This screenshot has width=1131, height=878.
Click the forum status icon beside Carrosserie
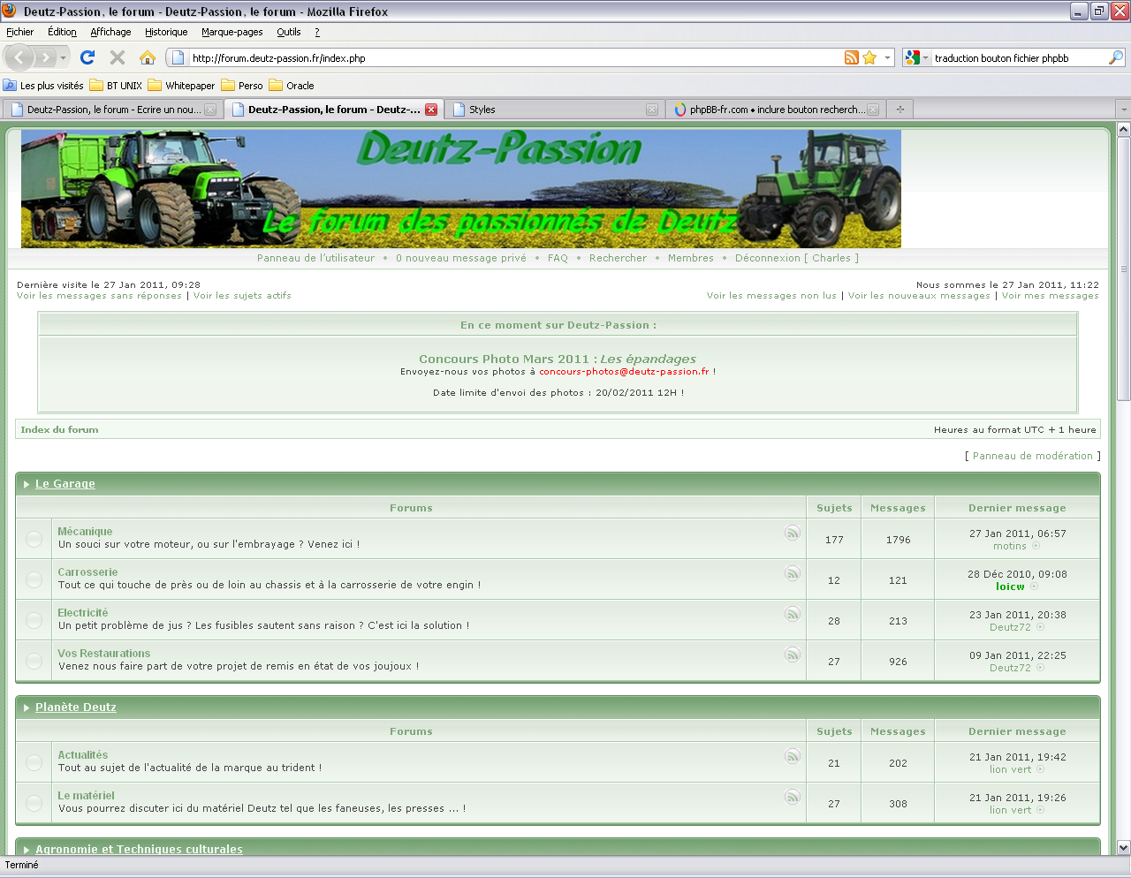(x=34, y=579)
